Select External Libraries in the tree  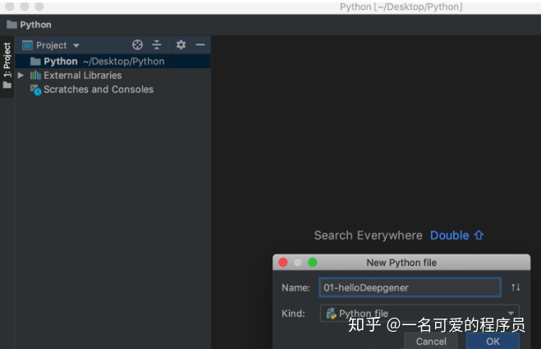pos(82,76)
